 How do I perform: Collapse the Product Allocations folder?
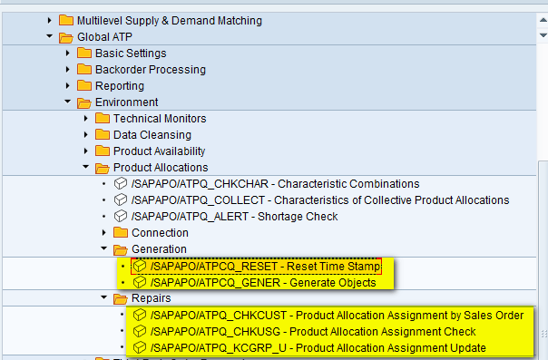86,167
